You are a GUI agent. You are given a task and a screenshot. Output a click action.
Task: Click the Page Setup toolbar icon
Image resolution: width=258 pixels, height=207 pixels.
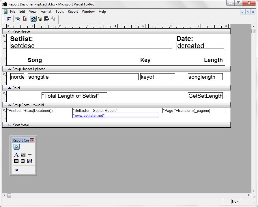click(25, 19)
